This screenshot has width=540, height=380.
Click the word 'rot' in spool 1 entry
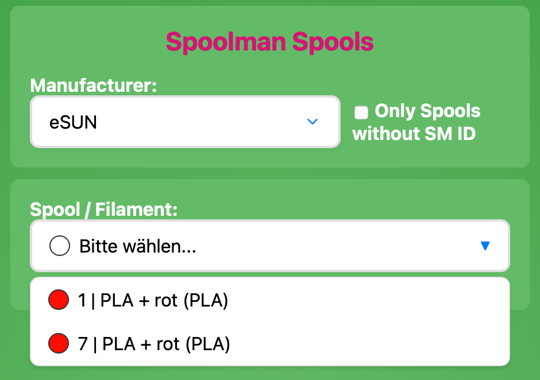tap(166, 300)
